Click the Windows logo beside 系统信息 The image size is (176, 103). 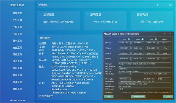click(87, 15)
